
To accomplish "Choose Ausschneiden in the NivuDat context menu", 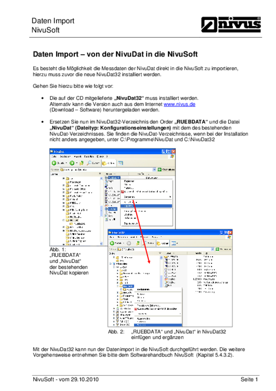I will click(x=146, y=202).
